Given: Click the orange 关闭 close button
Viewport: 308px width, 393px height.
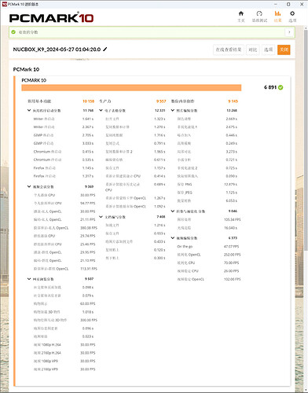Looking at the screenshot, I should [284, 50].
